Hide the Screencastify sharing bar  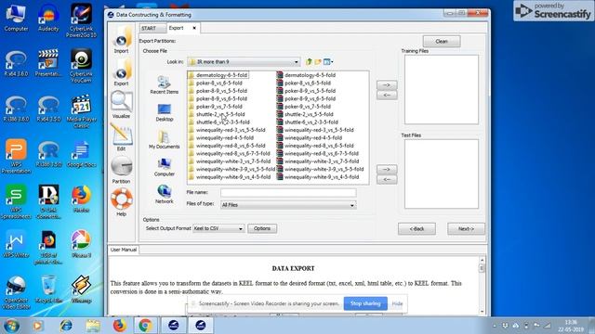[x=397, y=303]
